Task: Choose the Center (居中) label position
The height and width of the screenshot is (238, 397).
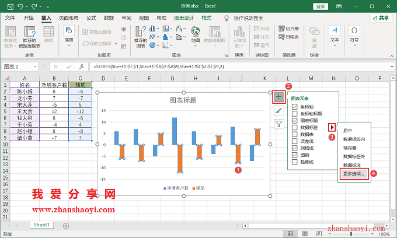Action: coord(347,131)
